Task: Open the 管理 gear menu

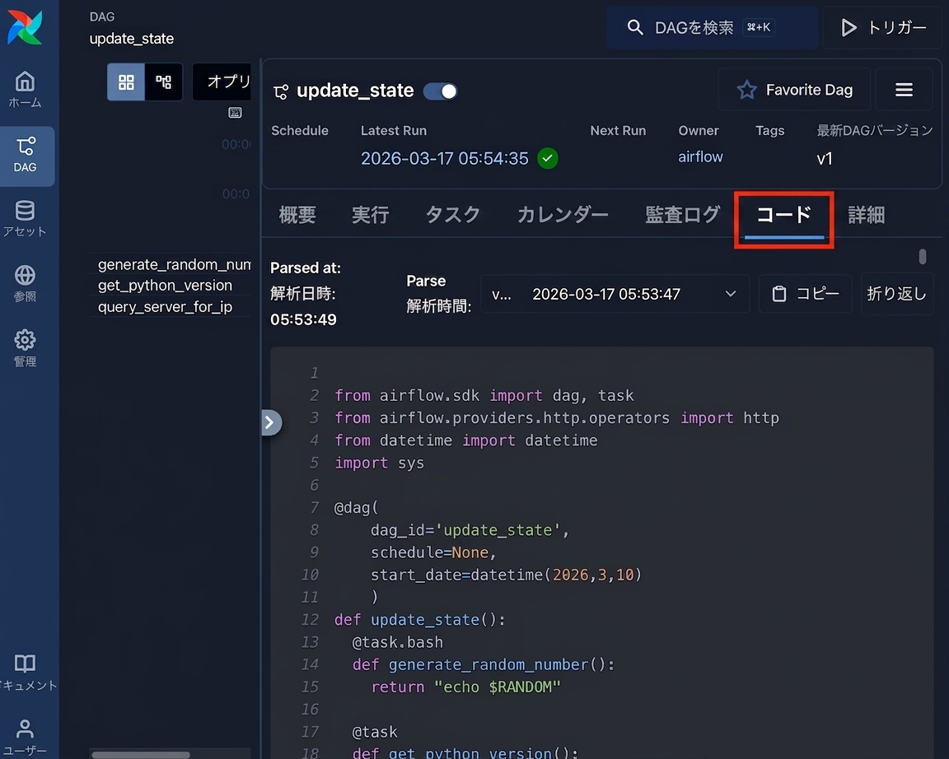Action: pyautogui.click(x=25, y=348)
